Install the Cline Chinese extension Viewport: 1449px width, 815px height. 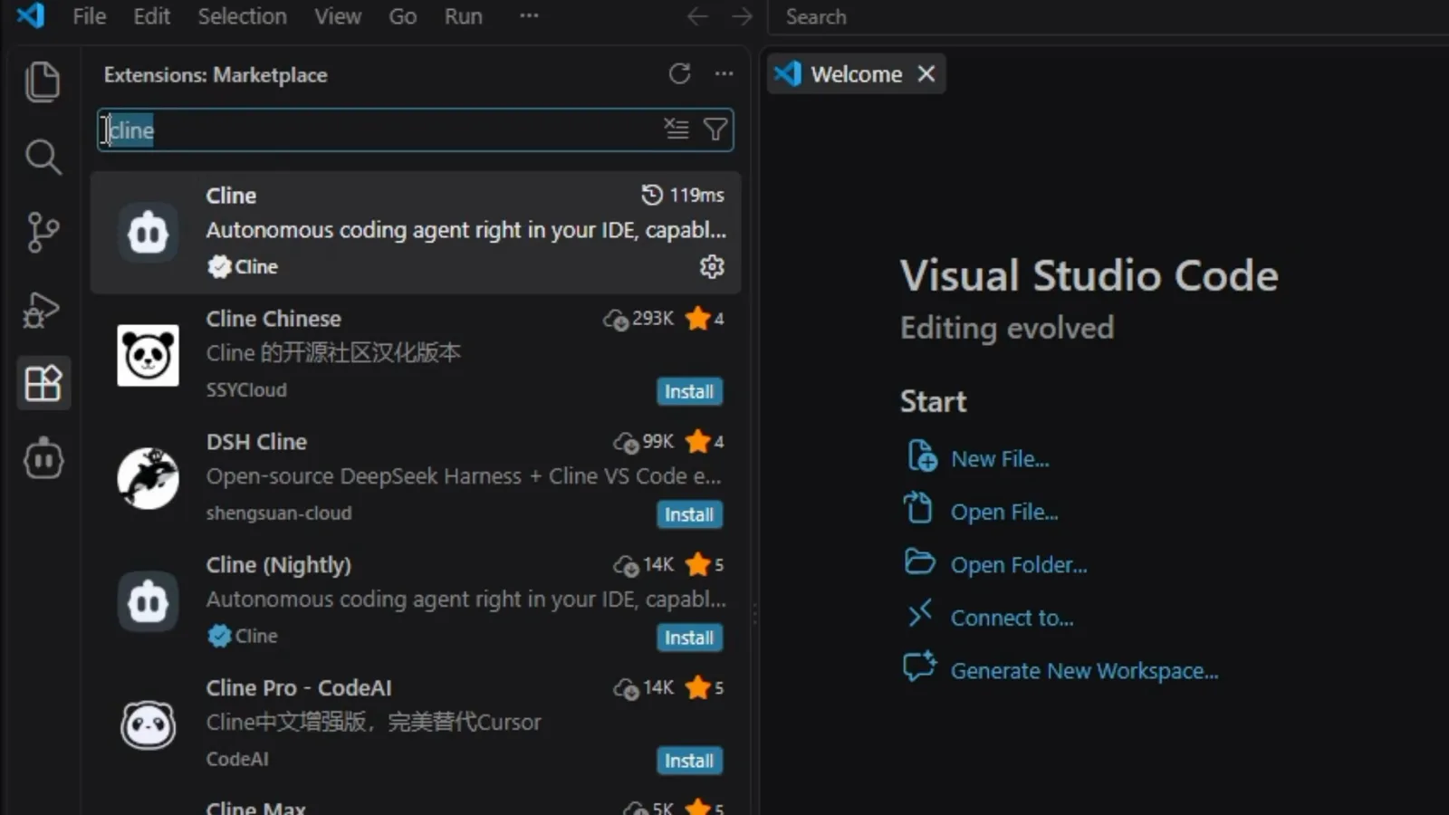pyautogui.click(x=689, y=391)
